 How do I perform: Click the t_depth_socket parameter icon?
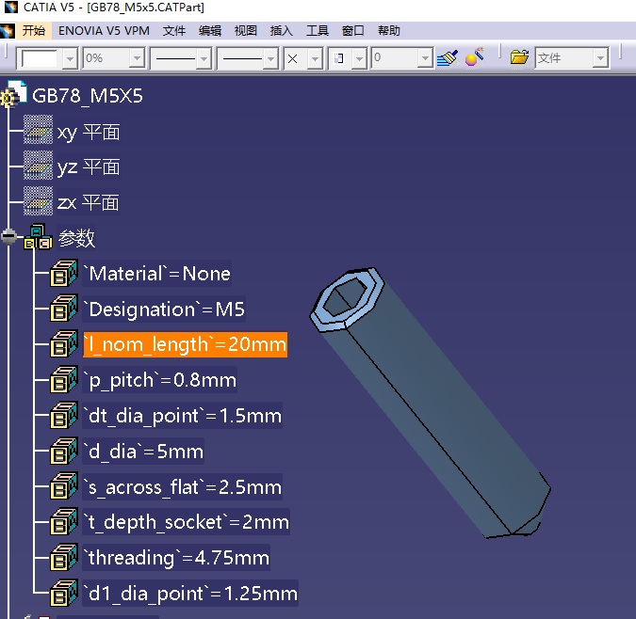[x=64, y=522]
